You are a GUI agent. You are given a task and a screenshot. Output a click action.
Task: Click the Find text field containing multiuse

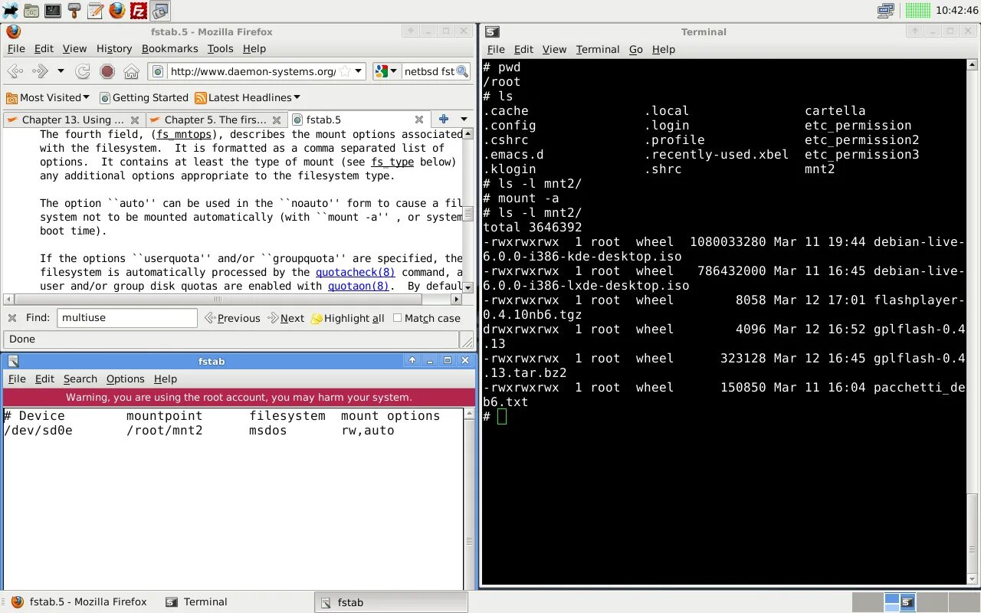point(127,318)
